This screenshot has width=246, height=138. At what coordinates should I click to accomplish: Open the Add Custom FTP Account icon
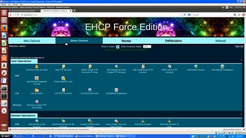click(x=170, y=66)
